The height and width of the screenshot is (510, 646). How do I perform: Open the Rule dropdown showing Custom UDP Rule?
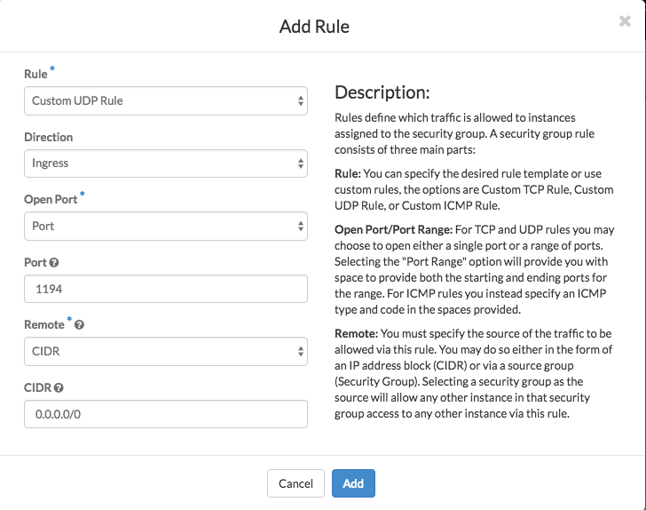(166, 101)
